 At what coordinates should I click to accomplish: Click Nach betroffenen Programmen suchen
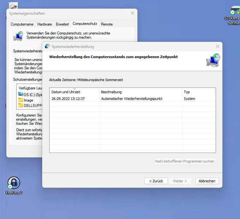(184, 161)
